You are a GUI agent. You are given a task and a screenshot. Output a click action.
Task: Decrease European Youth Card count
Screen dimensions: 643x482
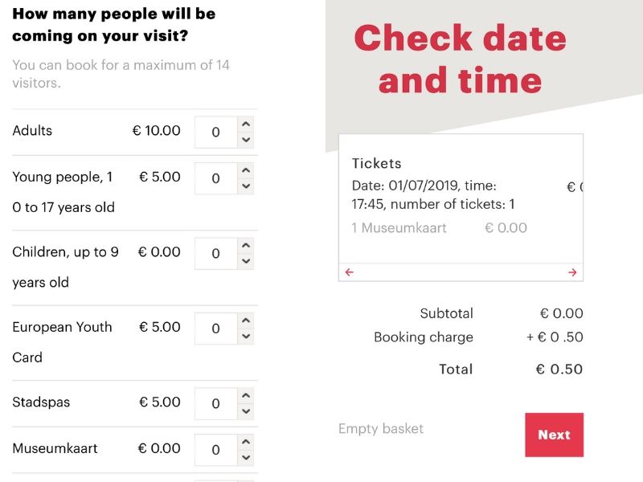(x=246, y=336)
